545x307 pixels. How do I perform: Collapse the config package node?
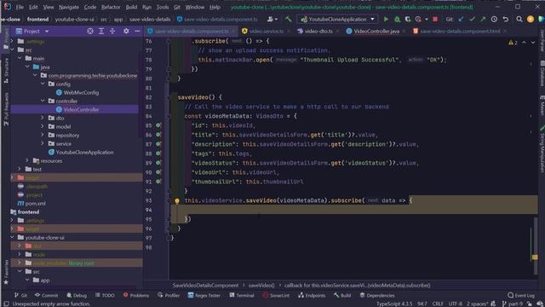pos(43,84)
